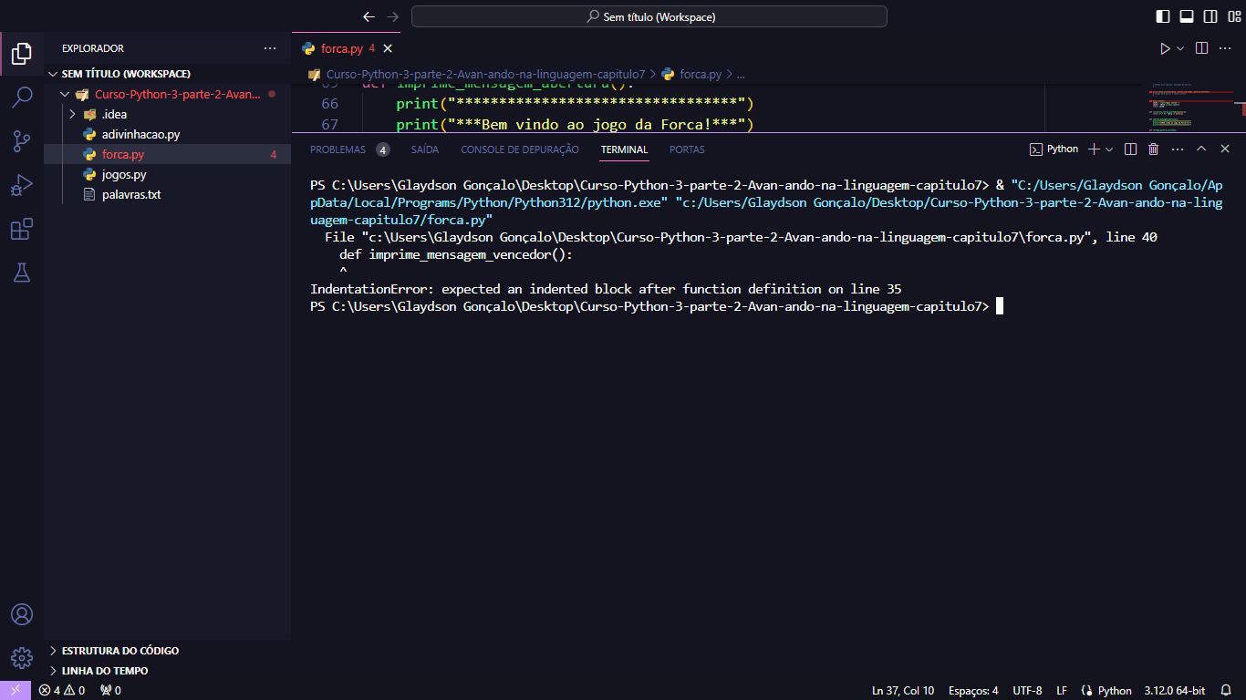Switch to the SAÍDA tab
Image resolution: width=1246 pixels, height=700 pixels.
coord(424,149)
